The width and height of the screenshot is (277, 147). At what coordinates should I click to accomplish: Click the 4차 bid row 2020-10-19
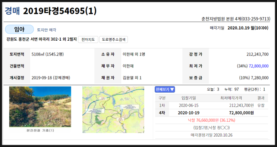(211, 113)
